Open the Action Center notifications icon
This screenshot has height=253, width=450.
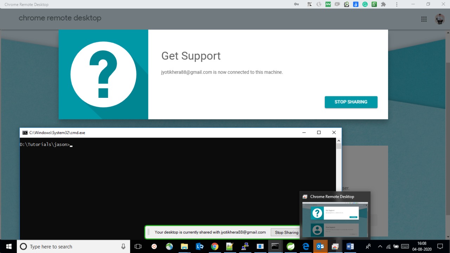tap(440, 246)
